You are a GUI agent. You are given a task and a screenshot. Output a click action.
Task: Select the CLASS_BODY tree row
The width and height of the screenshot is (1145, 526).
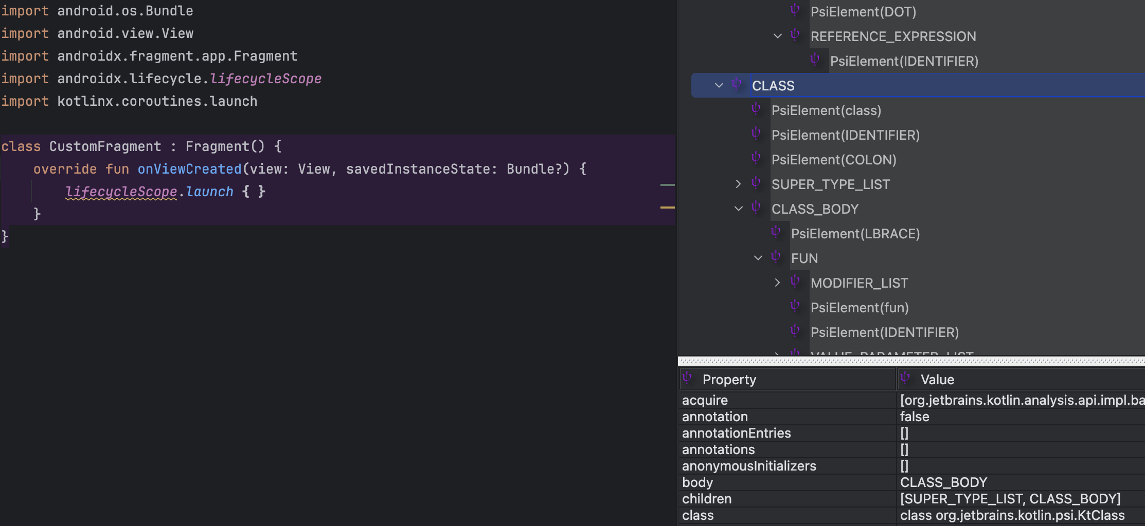pos(815,209)
